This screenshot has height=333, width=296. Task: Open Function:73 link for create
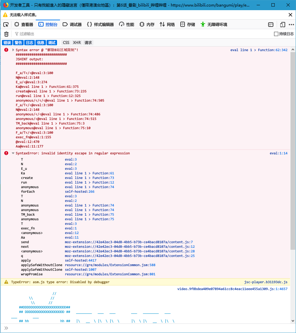pos(89,178)
